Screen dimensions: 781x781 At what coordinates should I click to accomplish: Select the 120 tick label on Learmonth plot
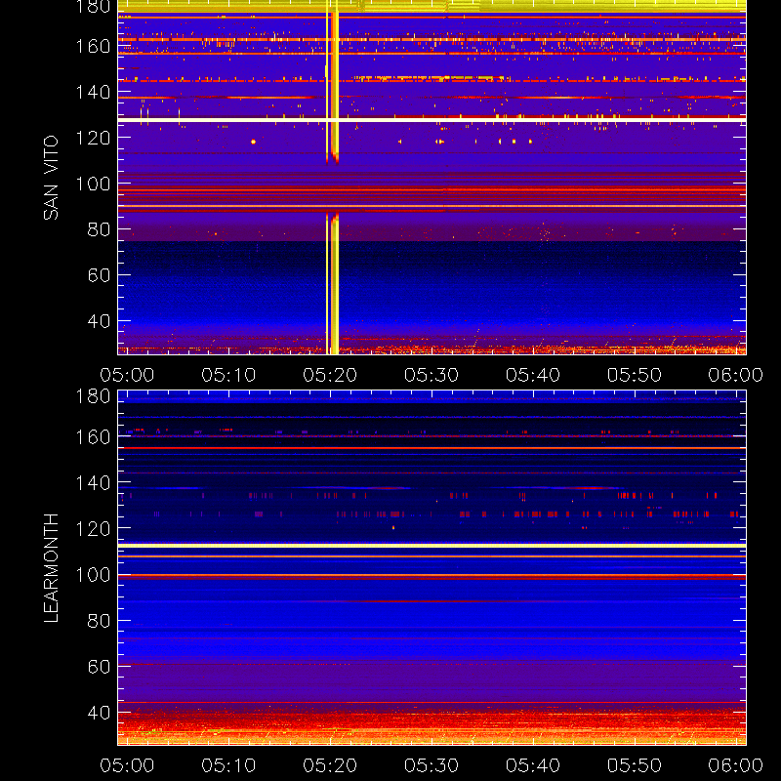coord(93,529)
